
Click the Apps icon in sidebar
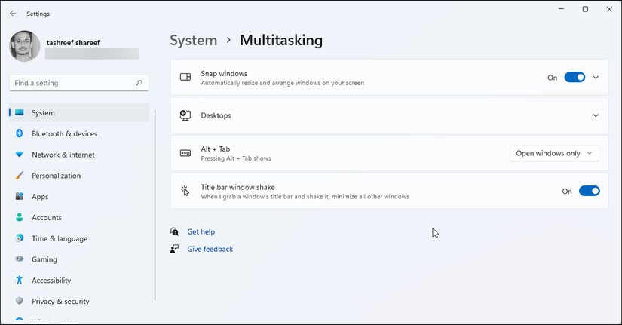[20, 197]
